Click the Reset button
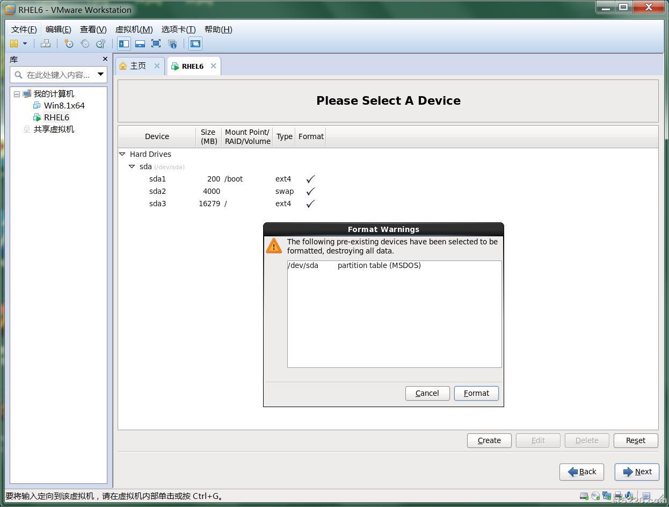The height and width of the screenshot is (507, 669). (x=636, y=440)
